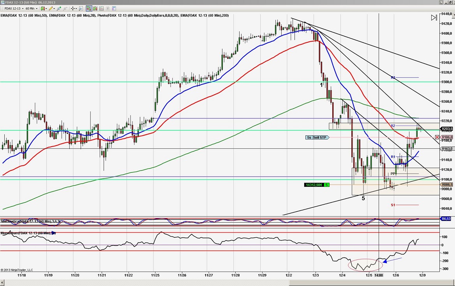Screen dimensions: 455x286
Task: Click the chart panel icon with green and red markers
Action: (x=95, y=8)
